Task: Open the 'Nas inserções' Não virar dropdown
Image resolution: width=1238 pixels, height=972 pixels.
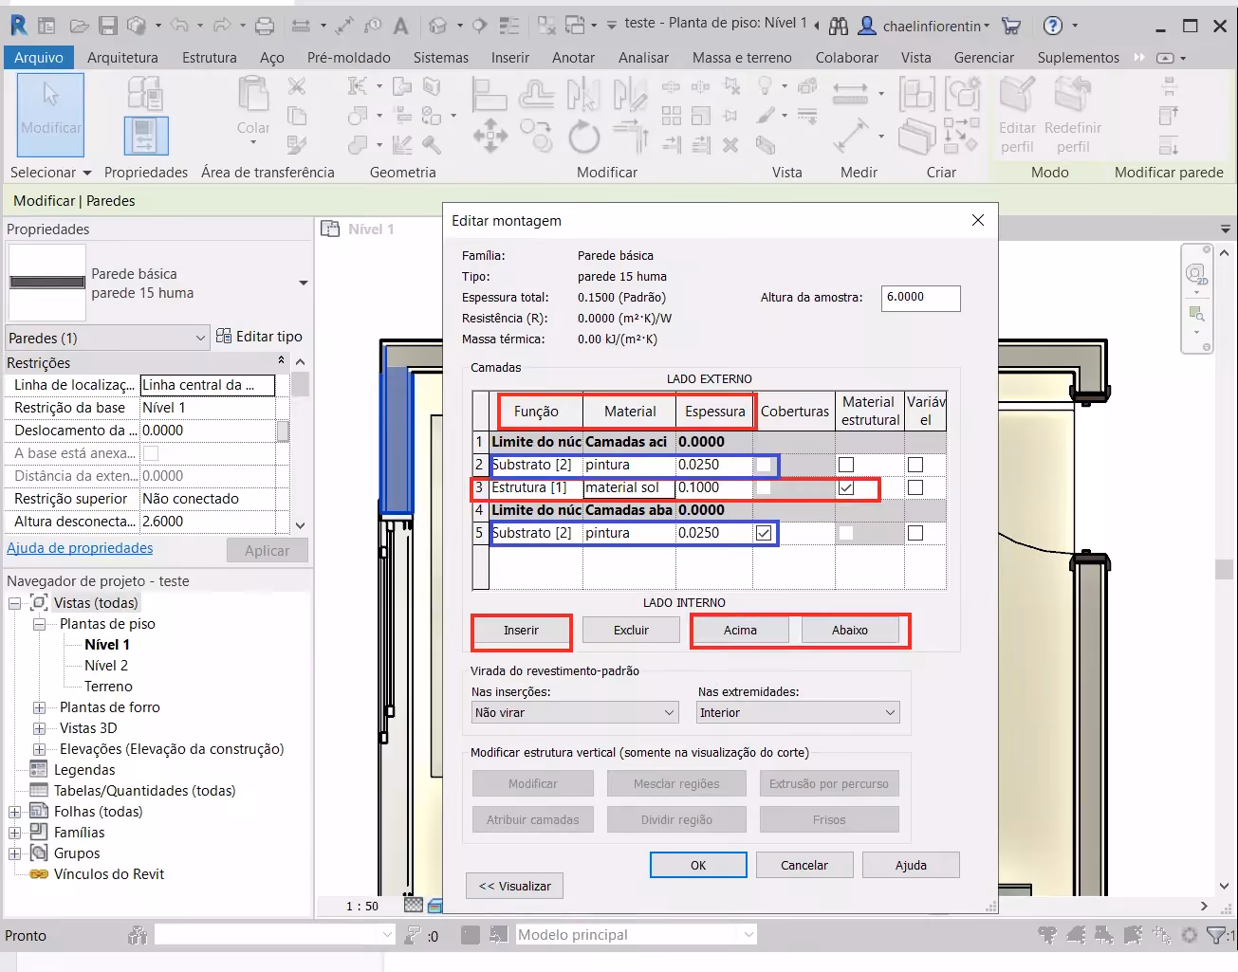Action: pos(576,712)
